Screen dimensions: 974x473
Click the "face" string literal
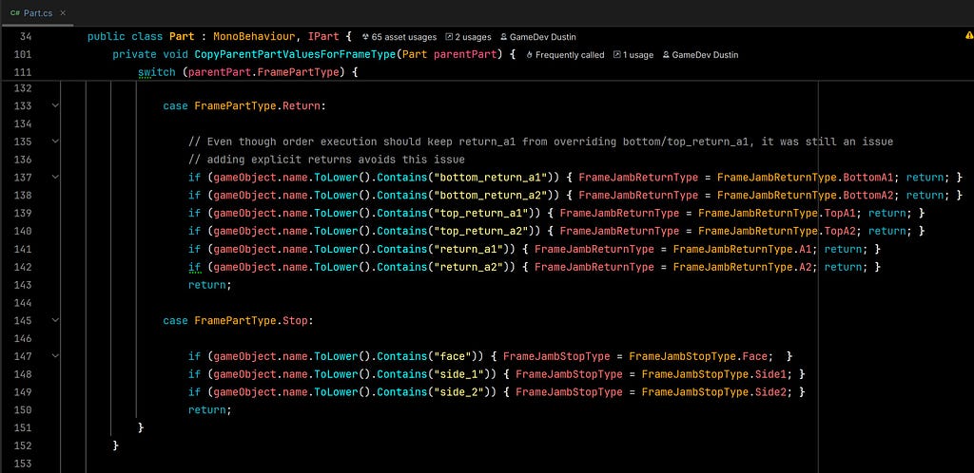tap(453, 356)
